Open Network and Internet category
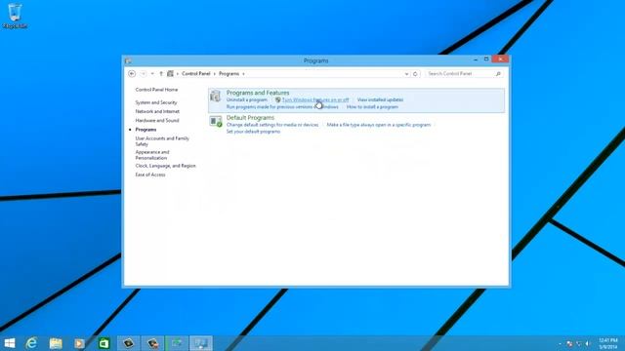 pos(157,111)
